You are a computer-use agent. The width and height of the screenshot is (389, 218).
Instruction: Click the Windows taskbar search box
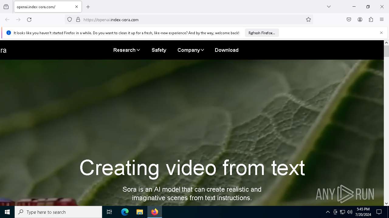(58, 212)
